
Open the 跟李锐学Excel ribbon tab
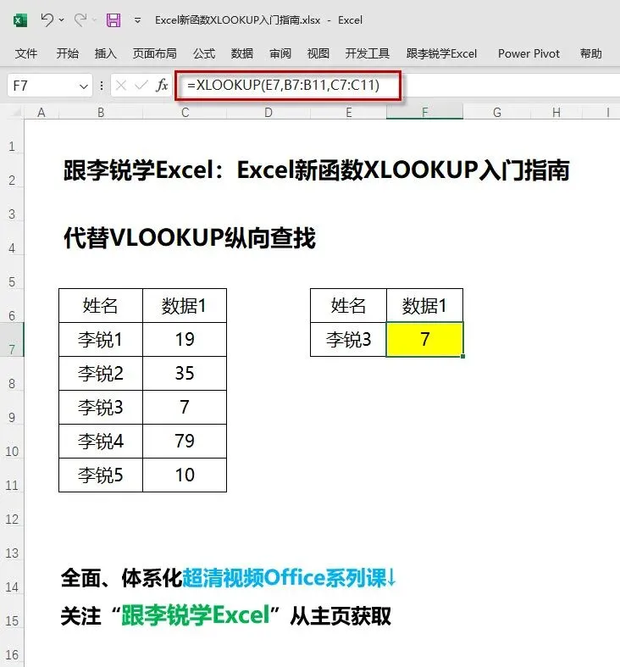tap(441, 53)
